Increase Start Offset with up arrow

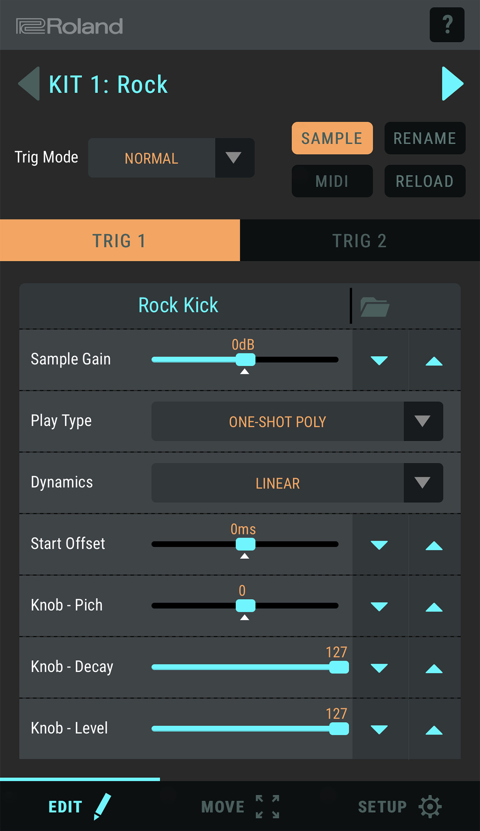(x=434, y=545)
